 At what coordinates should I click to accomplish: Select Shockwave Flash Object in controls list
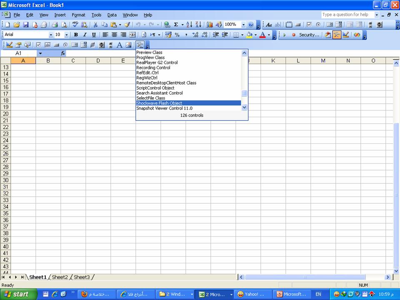188,103
